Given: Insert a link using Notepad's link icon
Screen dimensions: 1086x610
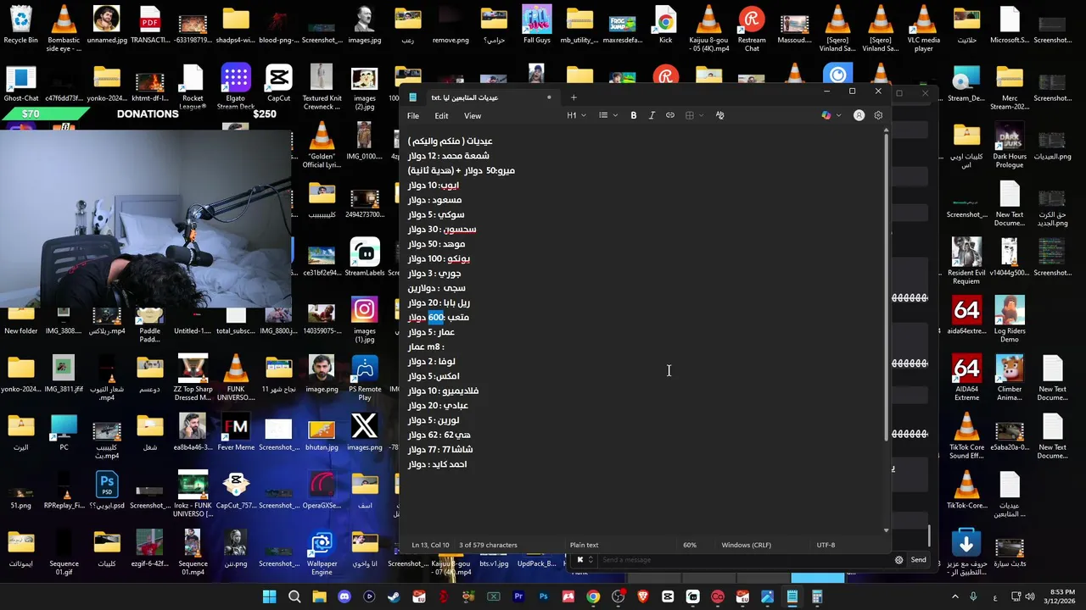Looking at the screenshot, I should pos(670,115).
